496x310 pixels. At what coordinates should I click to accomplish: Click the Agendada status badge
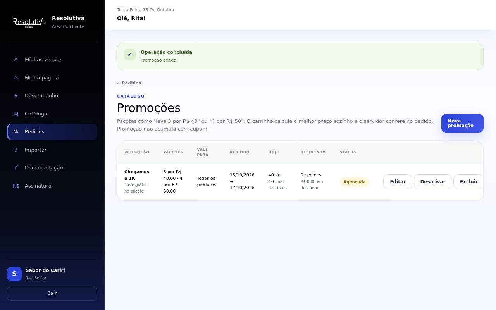[355, 182]
